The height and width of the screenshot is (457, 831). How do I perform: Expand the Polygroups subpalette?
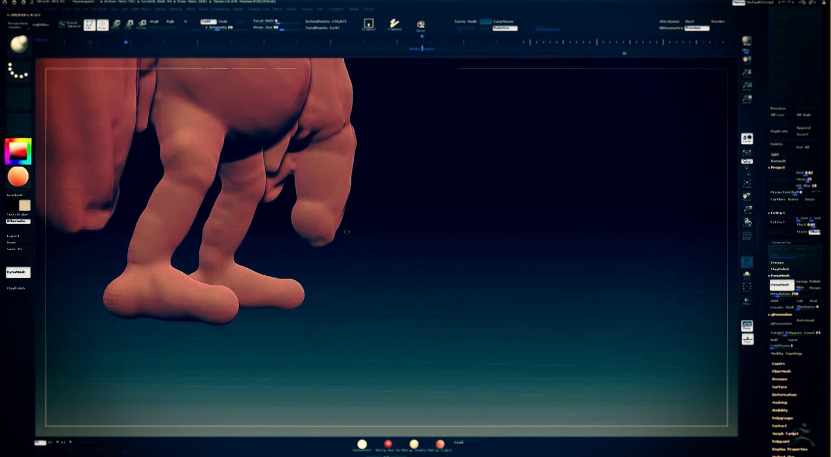(782, 418)
